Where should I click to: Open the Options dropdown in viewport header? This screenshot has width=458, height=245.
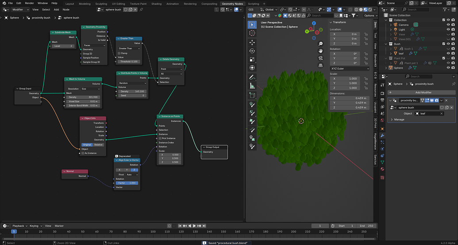(370, 16)
